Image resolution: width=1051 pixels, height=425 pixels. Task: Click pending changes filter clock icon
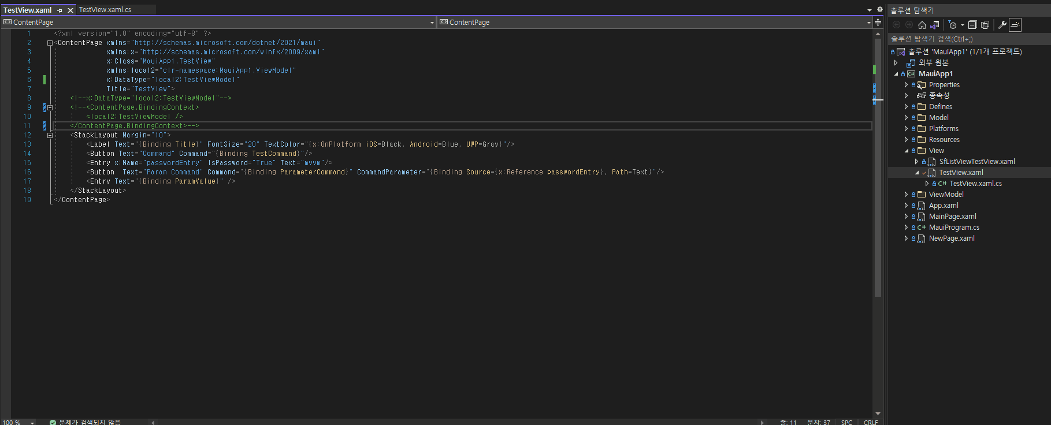[953, 25]
